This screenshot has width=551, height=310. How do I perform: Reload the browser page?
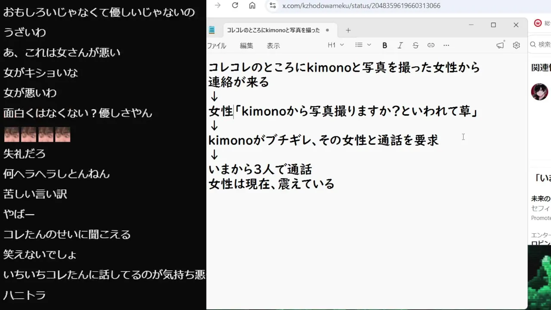(x=235, y=6)
